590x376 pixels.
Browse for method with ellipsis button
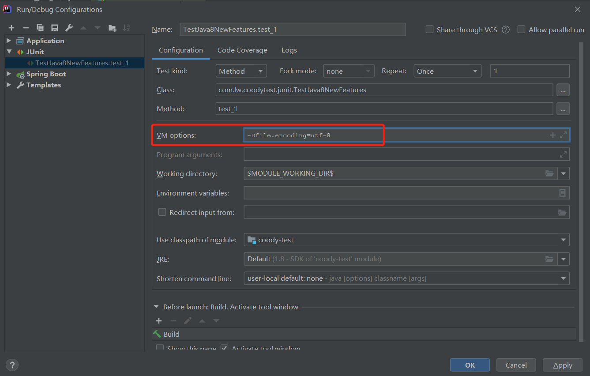[x=563, y=109]
